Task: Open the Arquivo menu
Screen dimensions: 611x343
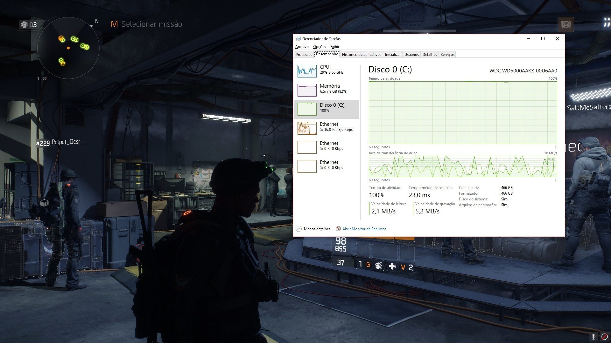Action: [302, 47]
